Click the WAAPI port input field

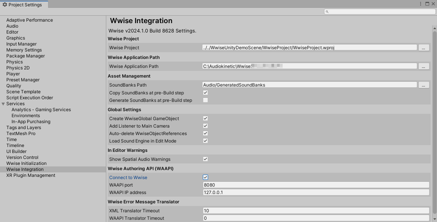[x=316, y=185]
